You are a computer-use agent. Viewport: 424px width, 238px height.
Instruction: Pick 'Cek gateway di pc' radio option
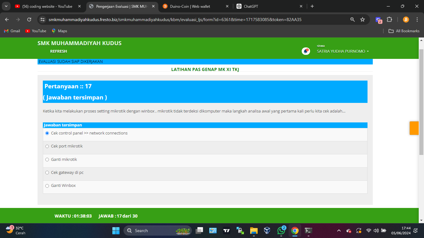47,173
